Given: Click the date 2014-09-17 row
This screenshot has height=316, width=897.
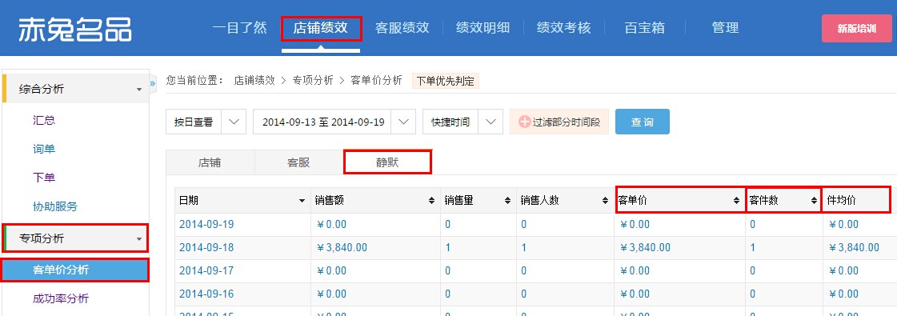Looking at the screenshot, I should click(206, 270).
